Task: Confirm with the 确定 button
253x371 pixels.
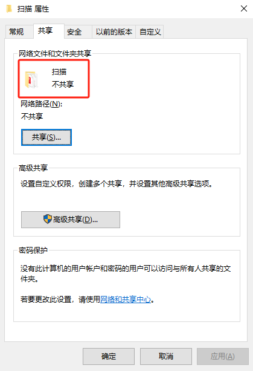Action: 109,356
